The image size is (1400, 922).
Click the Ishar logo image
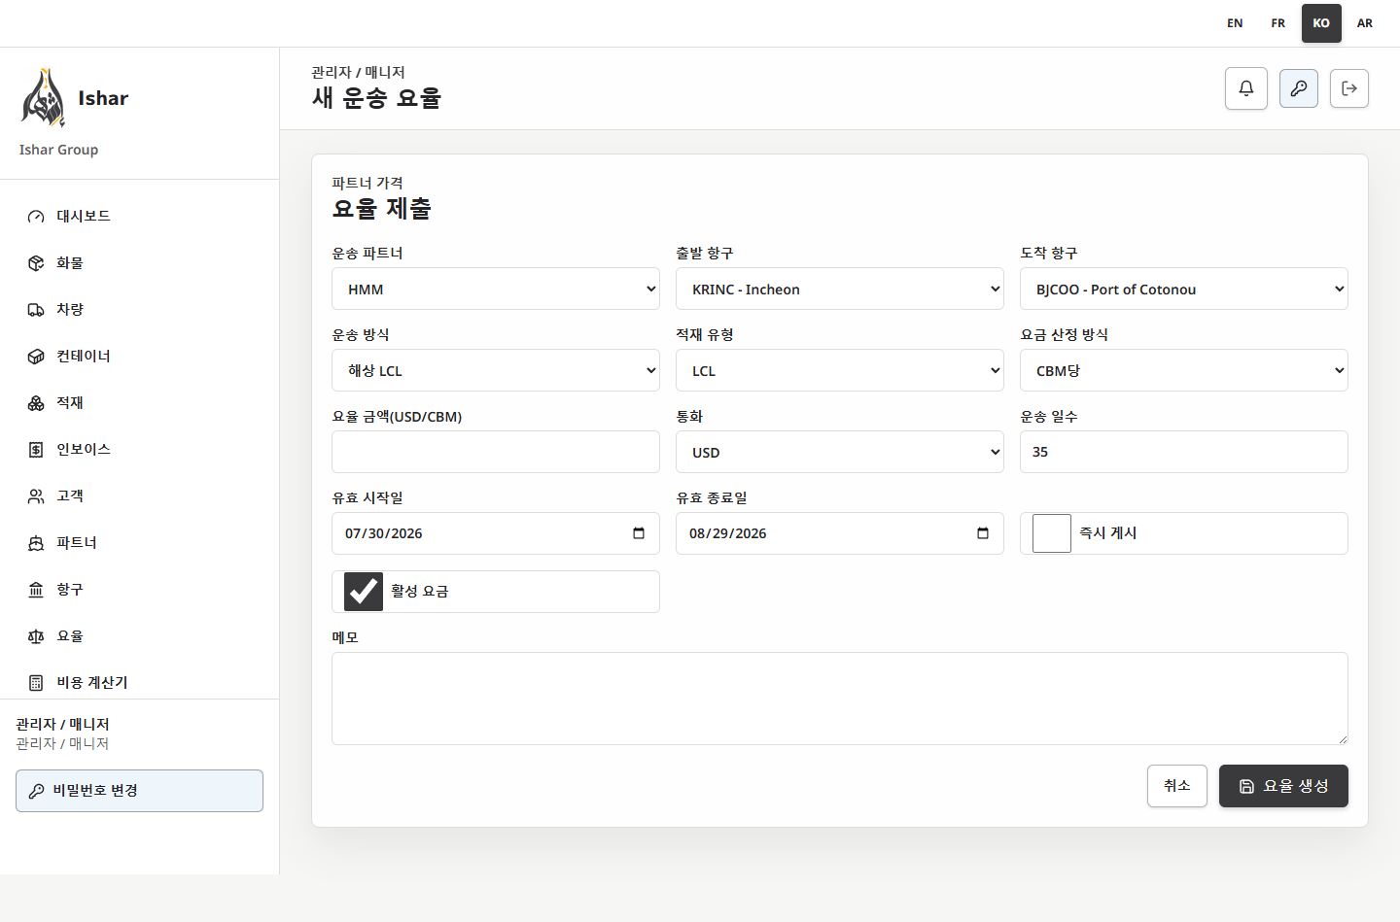click(43, 98)
